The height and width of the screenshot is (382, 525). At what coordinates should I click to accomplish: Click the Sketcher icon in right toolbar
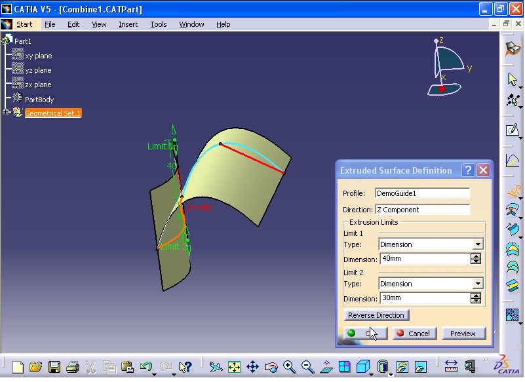(x=513, y=130)
